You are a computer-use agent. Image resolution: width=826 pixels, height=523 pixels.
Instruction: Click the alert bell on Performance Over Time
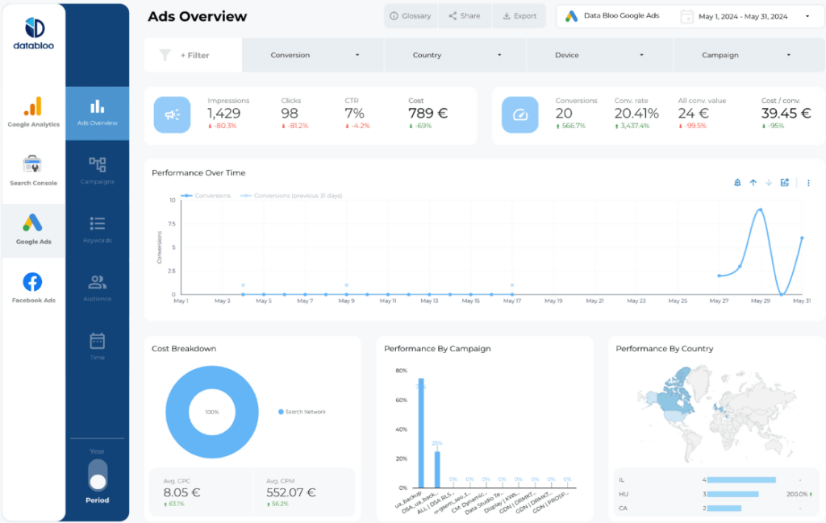[736, 183]
